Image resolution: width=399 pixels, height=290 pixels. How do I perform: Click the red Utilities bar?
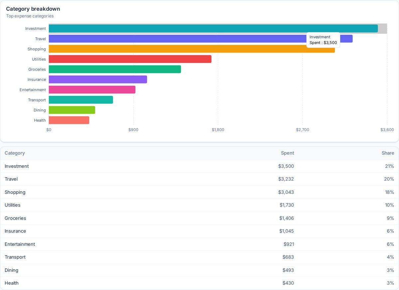pos(130,59)
